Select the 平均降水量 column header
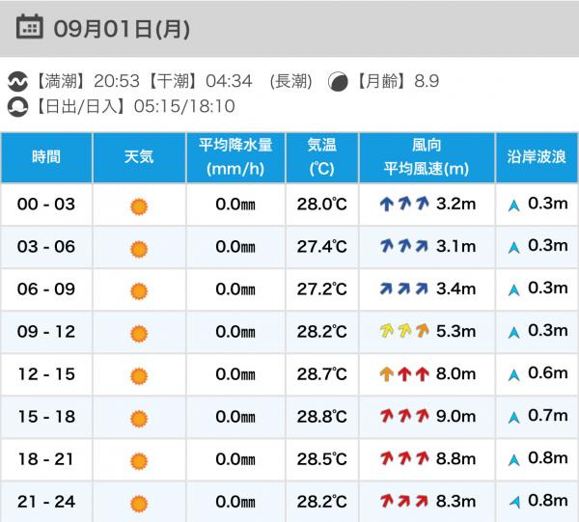This screenshot has width=579, height=522. (x=235, y=157)
